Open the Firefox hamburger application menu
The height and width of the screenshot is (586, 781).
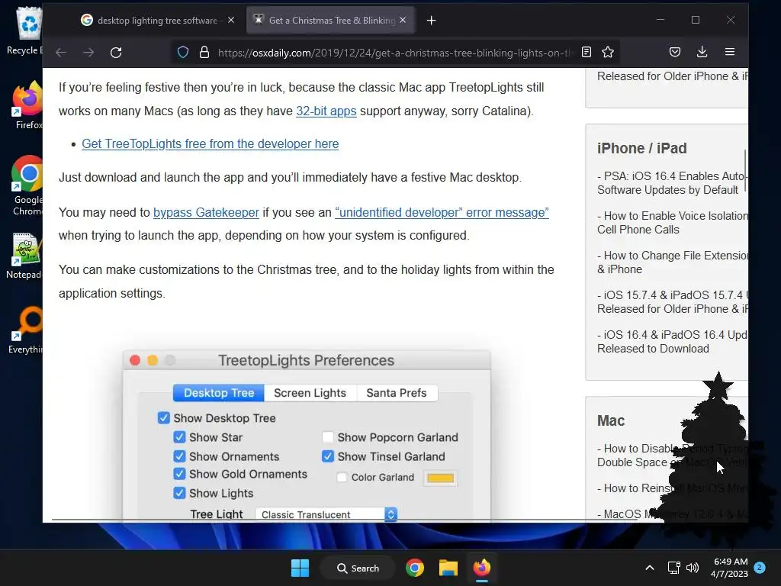(x=730, y=52)
